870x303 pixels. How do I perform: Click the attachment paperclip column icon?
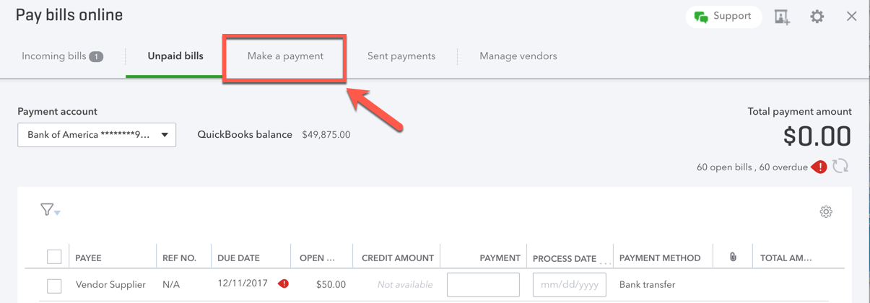[x=733, y=257]
